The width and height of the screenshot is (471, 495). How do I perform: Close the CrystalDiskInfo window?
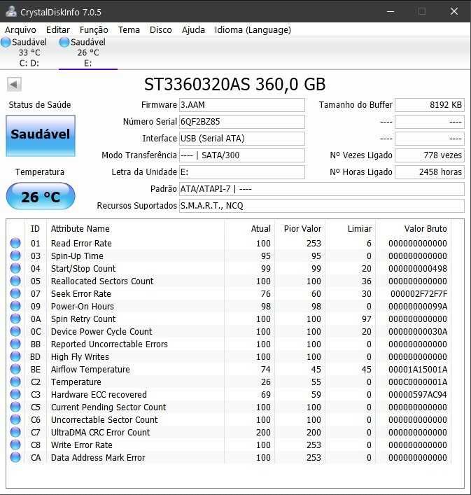[454, 12]
